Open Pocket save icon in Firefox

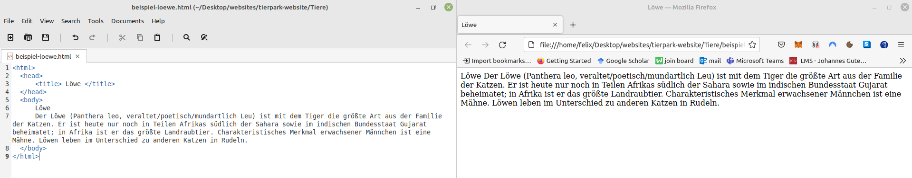point(781,44)
